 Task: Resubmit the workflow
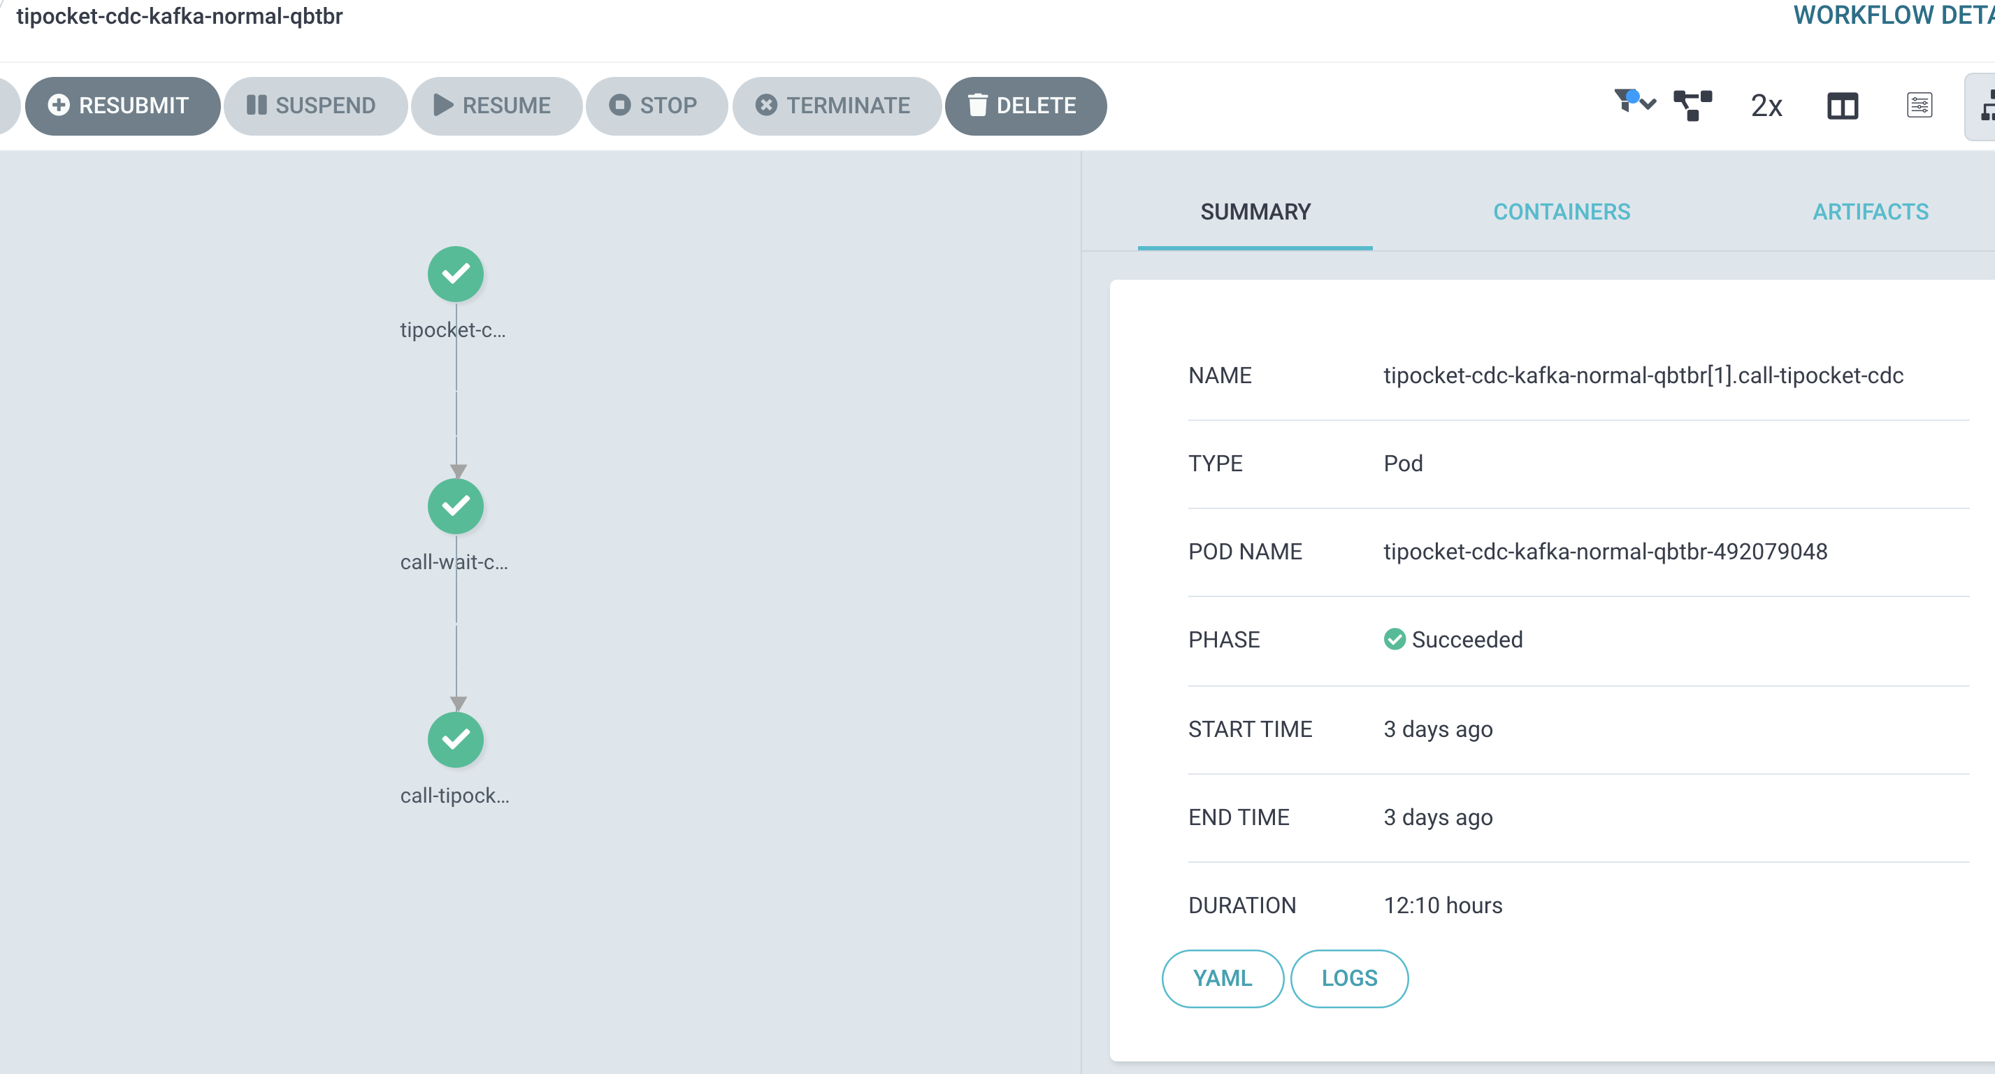pos(122,106)
